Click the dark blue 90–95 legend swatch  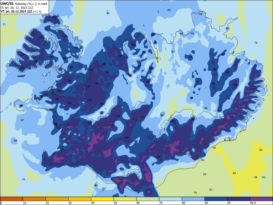point(216,199)
